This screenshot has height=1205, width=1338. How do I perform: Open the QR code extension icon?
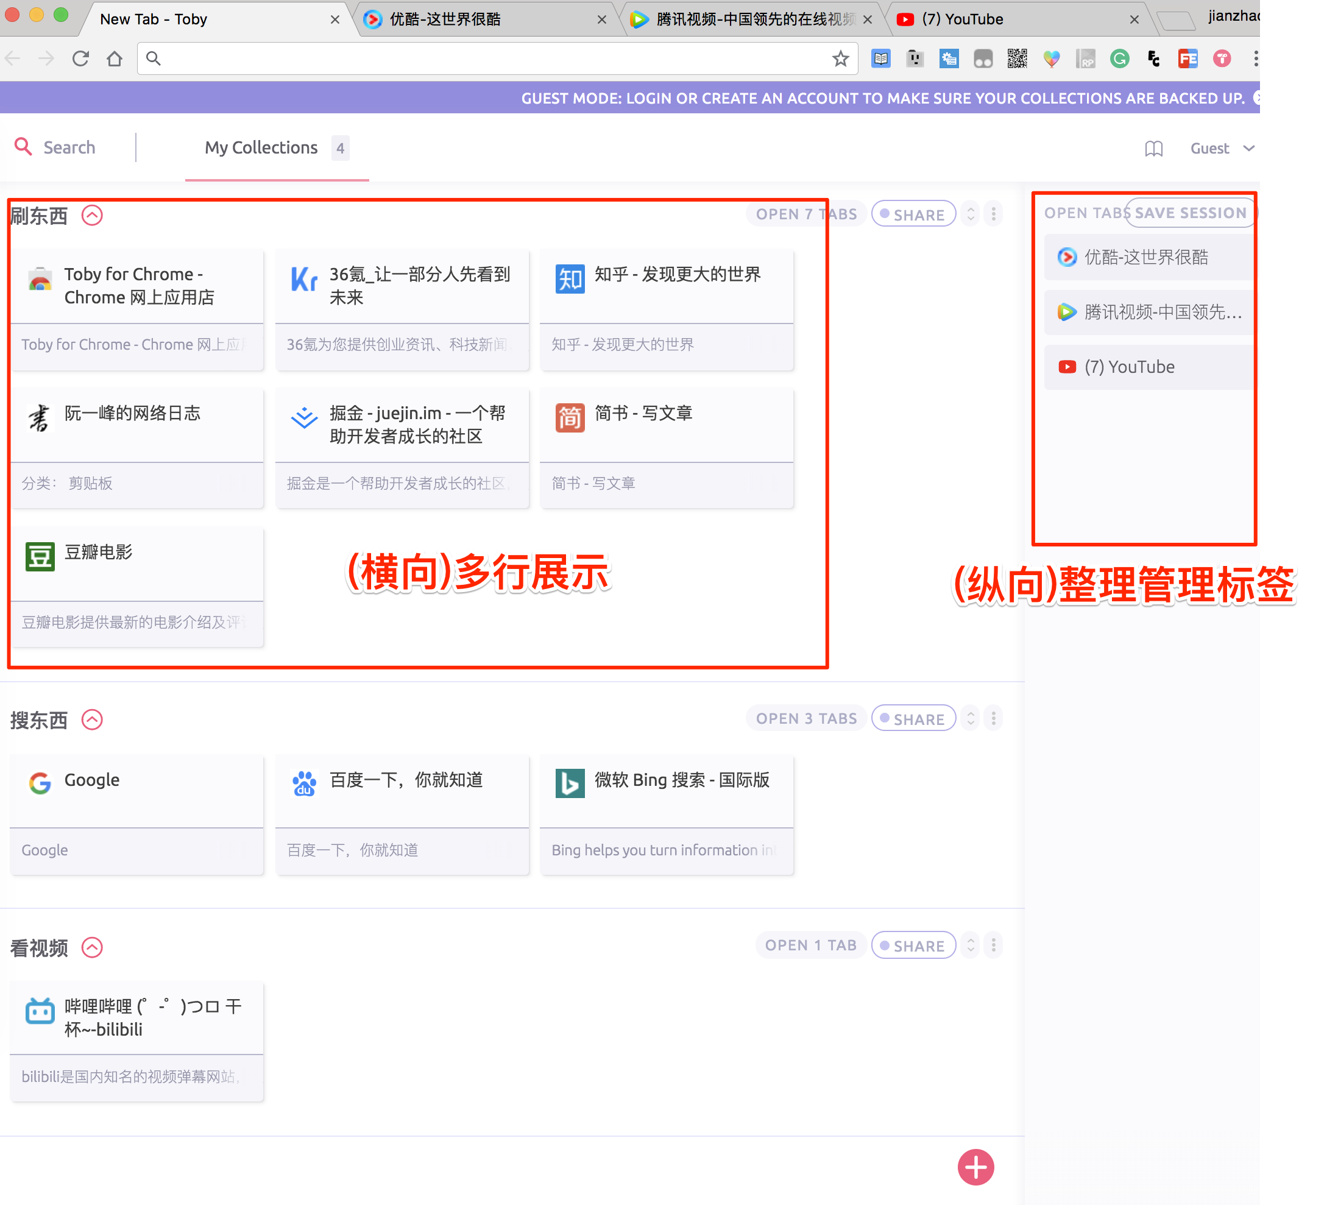tap(1017, 59)
